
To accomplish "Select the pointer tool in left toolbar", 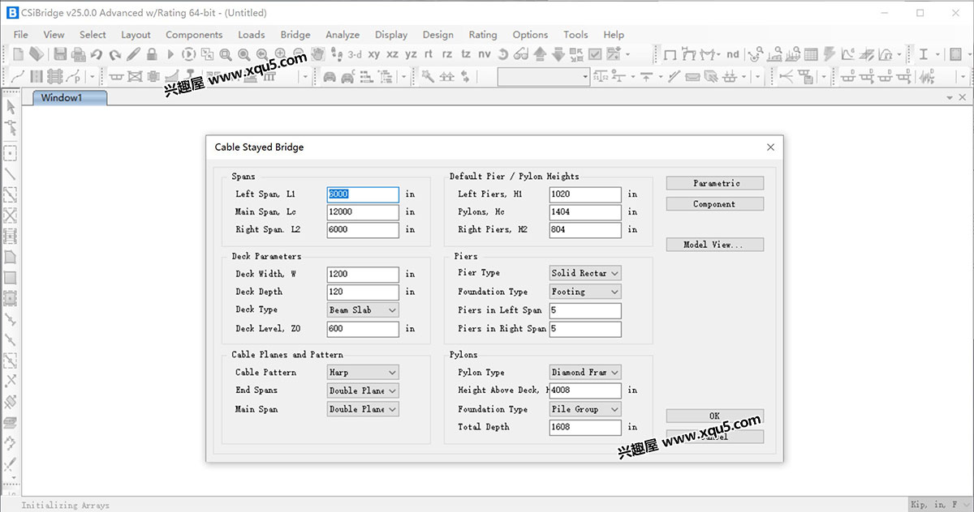I will tap(11, 108).
